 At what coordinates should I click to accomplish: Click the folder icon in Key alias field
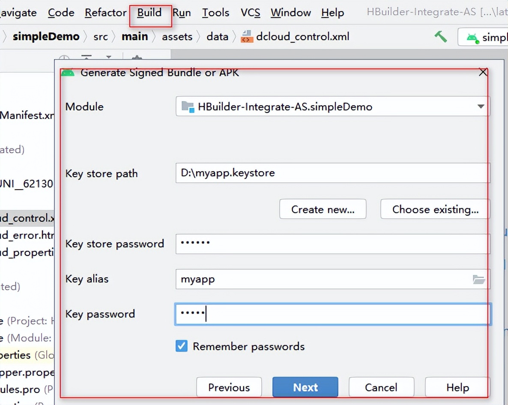click(478, 280)
